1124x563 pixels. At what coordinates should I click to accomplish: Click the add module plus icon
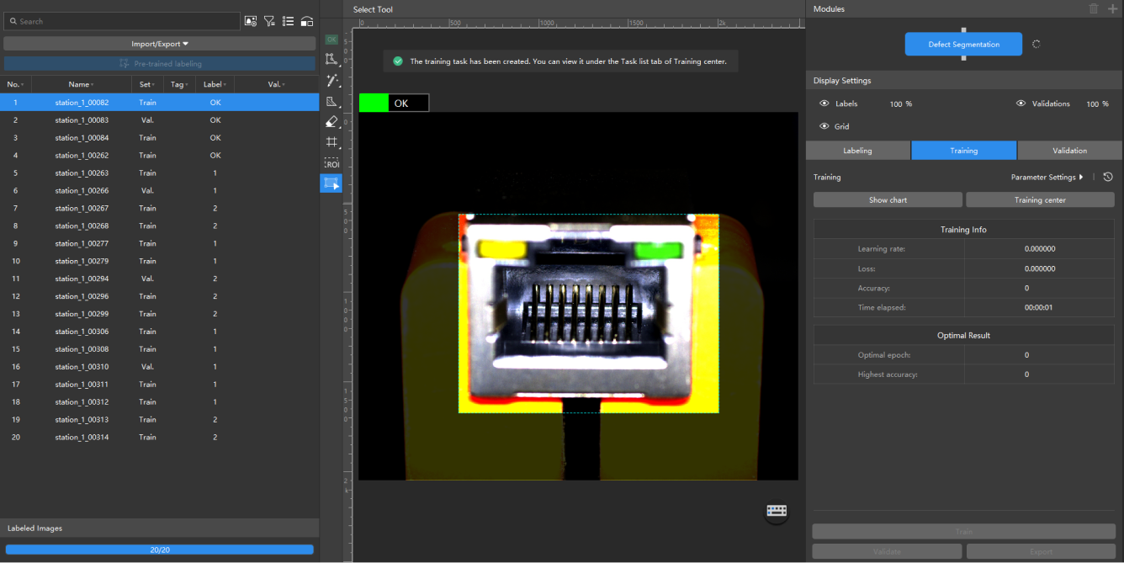pos(1112,8)
